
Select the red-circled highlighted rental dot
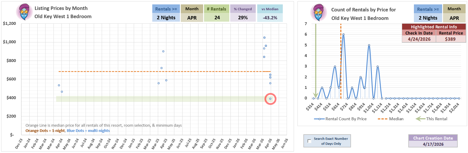pos(270,99)
